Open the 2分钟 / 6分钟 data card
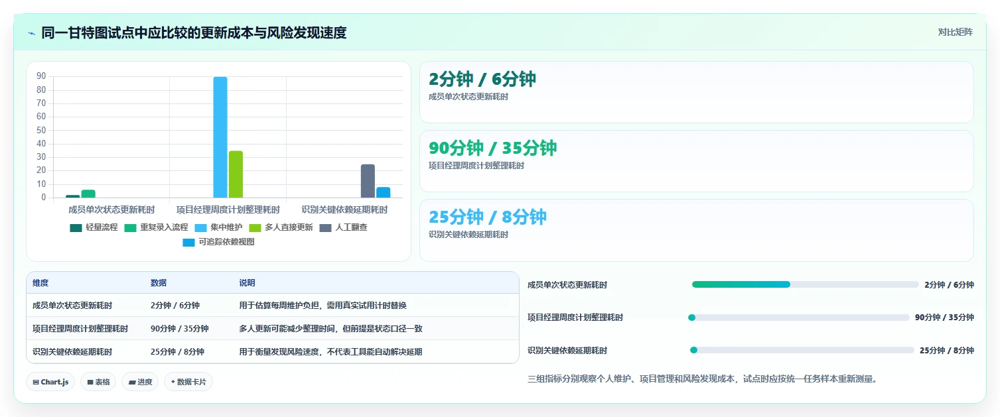Screen dimensions: 1000x417 click(x=697, y=92)
